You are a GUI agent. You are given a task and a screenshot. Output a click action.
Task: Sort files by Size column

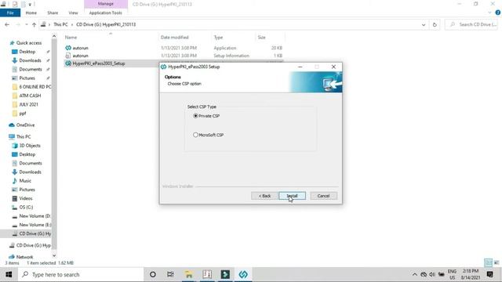(x=261, y=38)
